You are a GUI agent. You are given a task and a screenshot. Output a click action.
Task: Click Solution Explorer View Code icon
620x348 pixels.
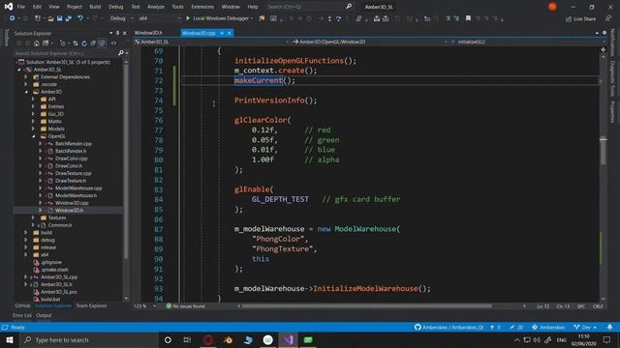(113, 43)
